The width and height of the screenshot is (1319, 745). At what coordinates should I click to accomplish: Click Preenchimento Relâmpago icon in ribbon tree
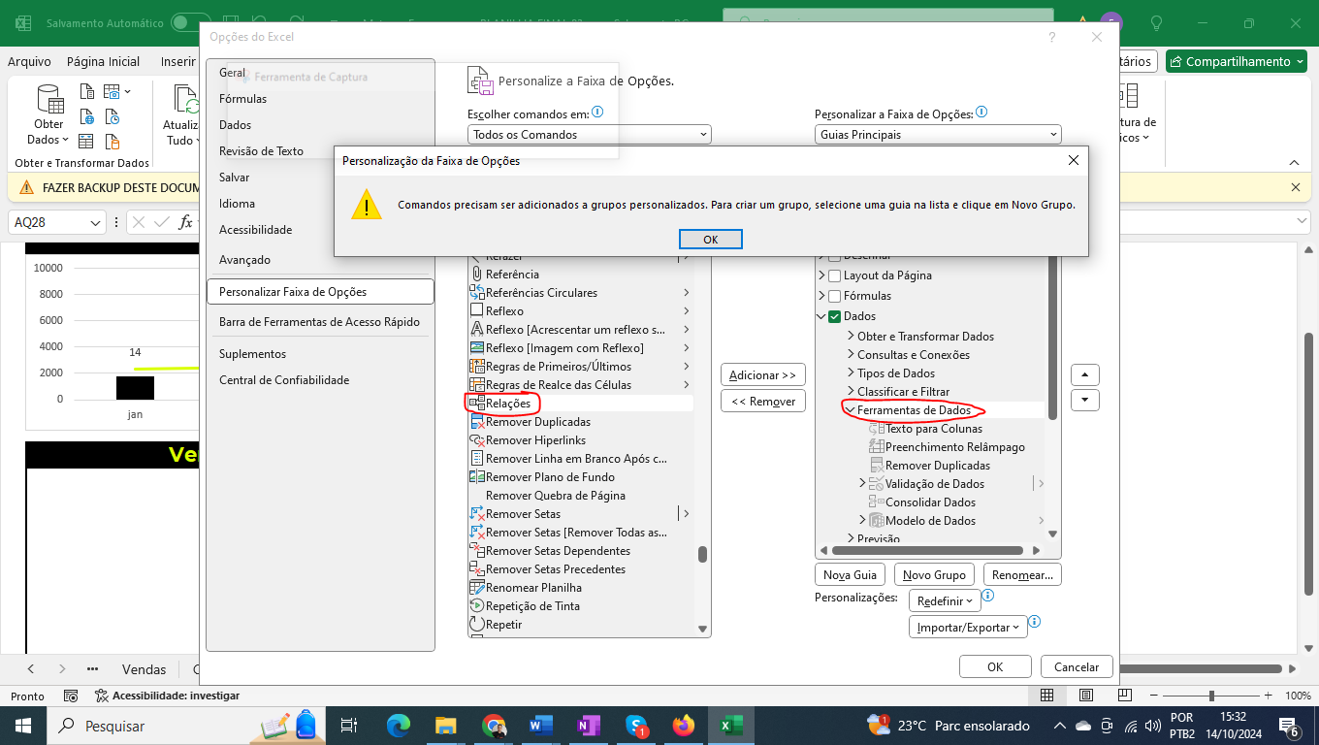(x=877, y=447)
